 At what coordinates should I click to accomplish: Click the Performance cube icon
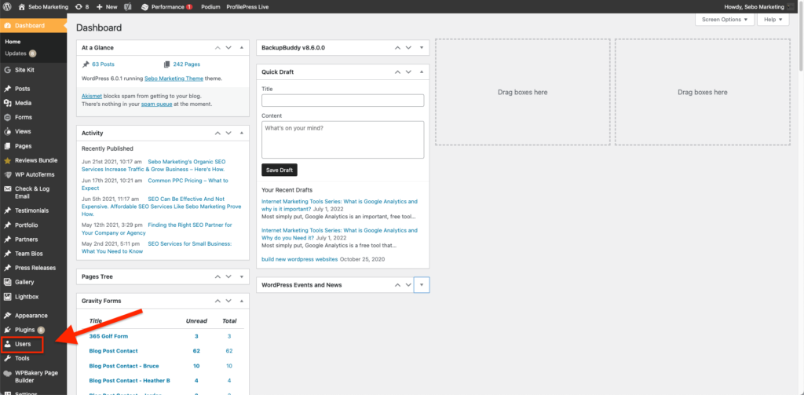click(x=144, y=6)
